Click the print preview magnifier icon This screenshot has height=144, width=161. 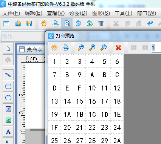pyautogui.click(x=67, y=23)
